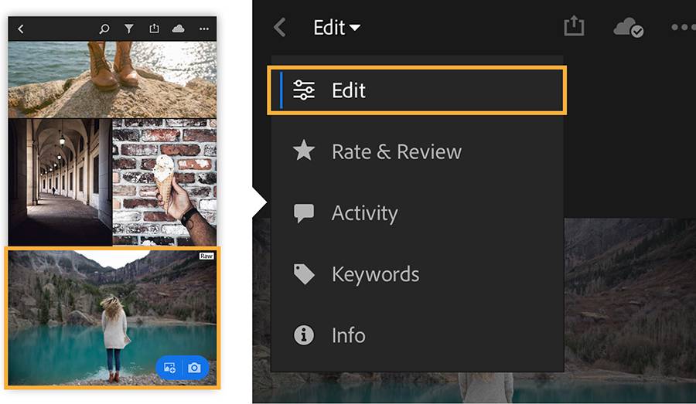Click the large back chevron beside Edit
The width and height of the screenshot is (696, 404).
coord(280,28)
